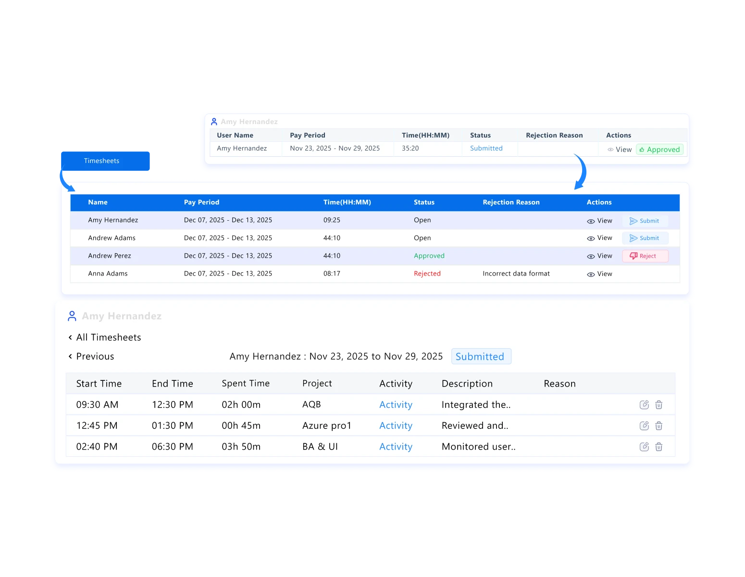Open the Timesheets menu item
The width and height of the screenshot is (745, 577).
[x=101, y=161]
